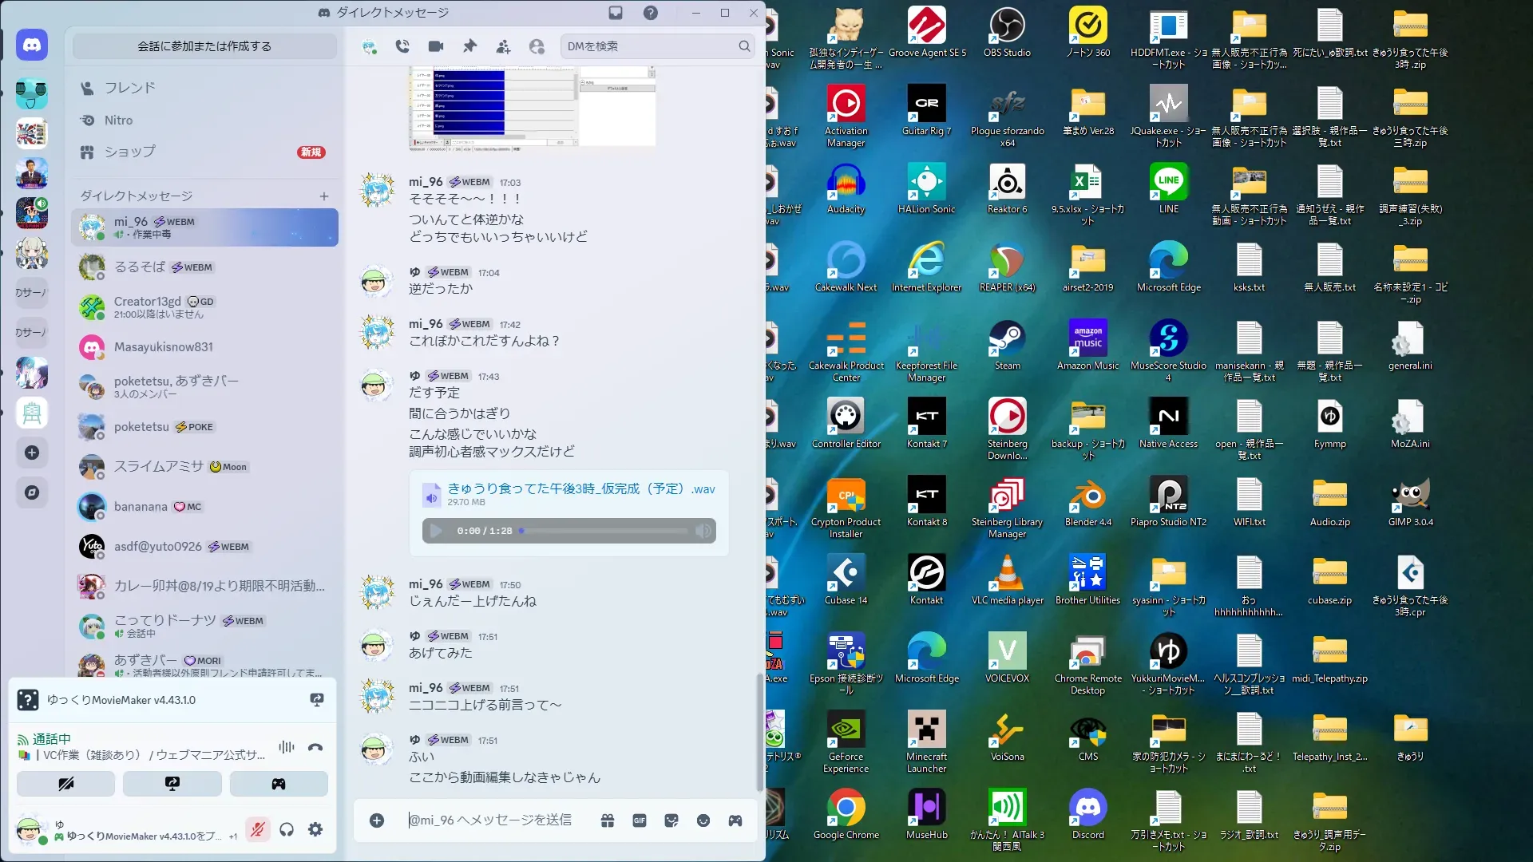Open the GIF picker
Image resolution: width=1533 pixels, height=862 pixels.
[640, 820]
